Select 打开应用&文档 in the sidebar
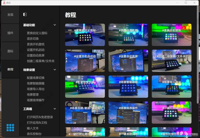Image resolution: width=200 pixels, height=138 pixels. [37, 123]
